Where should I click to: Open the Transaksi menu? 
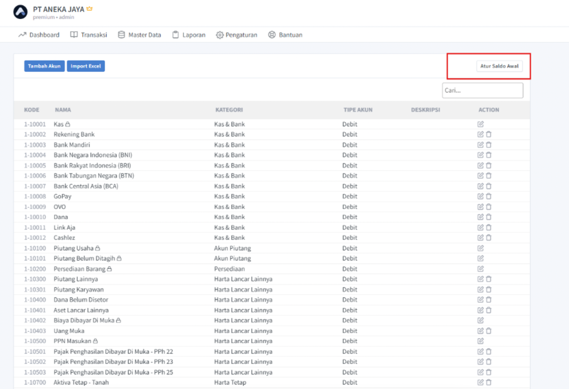pyautogui.click(x=88, y=35)
